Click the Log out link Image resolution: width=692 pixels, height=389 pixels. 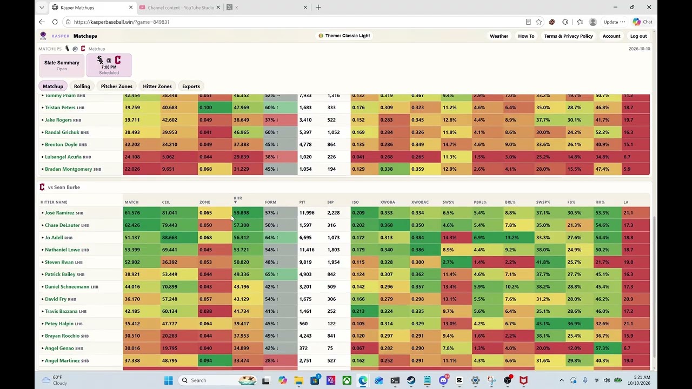point(638,36)
